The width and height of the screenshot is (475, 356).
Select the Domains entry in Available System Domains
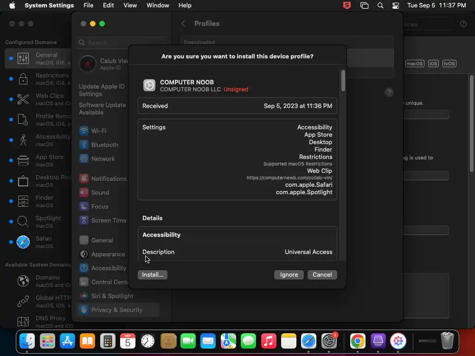coord(38,281)
